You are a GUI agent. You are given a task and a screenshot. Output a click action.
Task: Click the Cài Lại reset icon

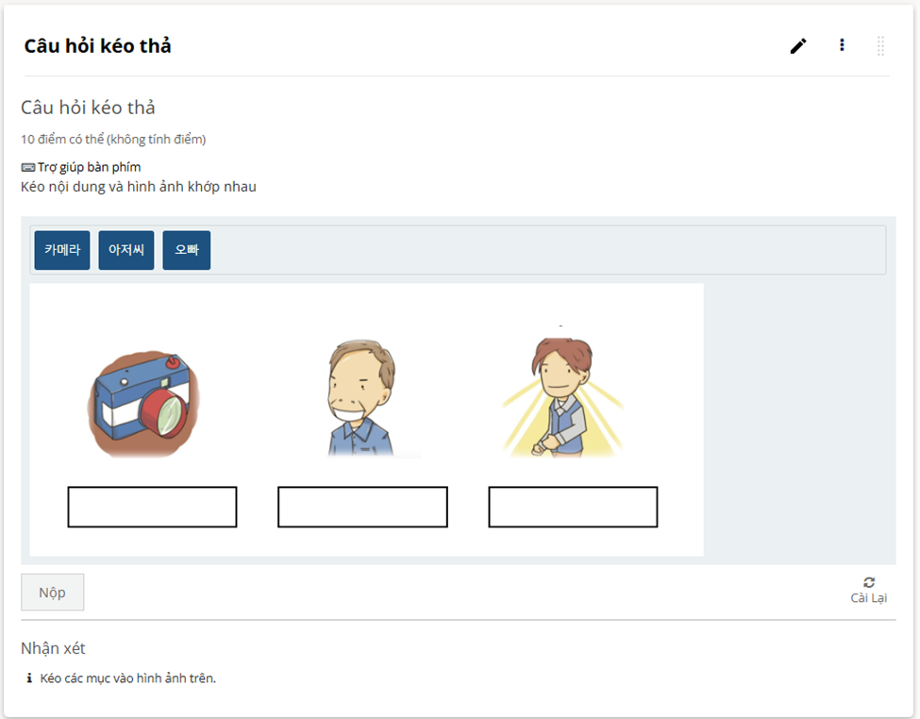coord(868,583)
